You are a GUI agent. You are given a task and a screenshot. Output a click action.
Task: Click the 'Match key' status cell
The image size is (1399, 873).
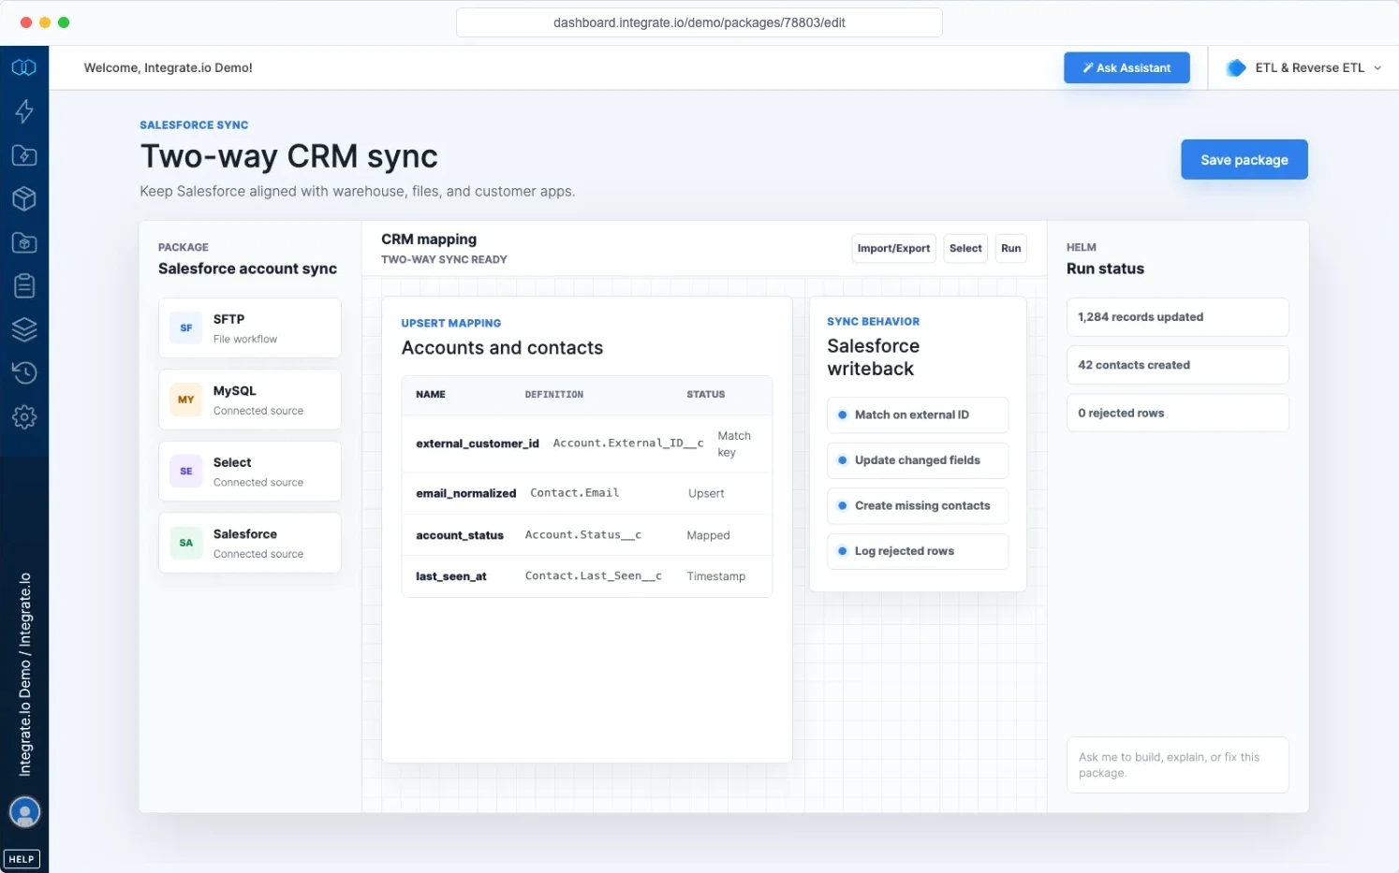(x=734, y=444)
